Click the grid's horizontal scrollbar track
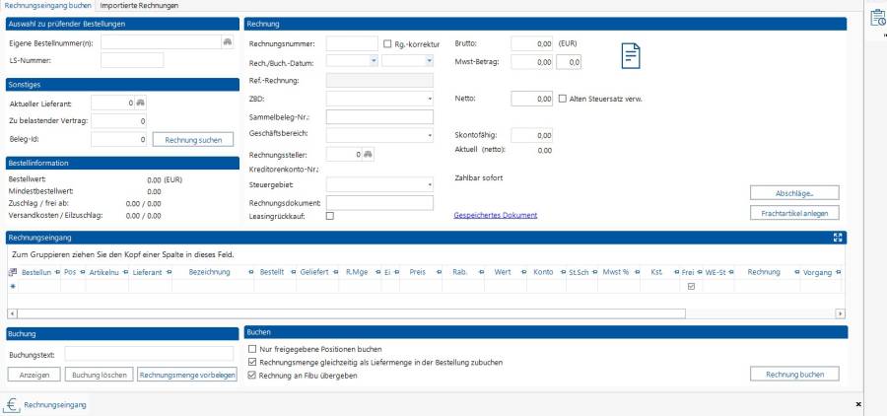The image size is (887, 416). pos(424,312)
